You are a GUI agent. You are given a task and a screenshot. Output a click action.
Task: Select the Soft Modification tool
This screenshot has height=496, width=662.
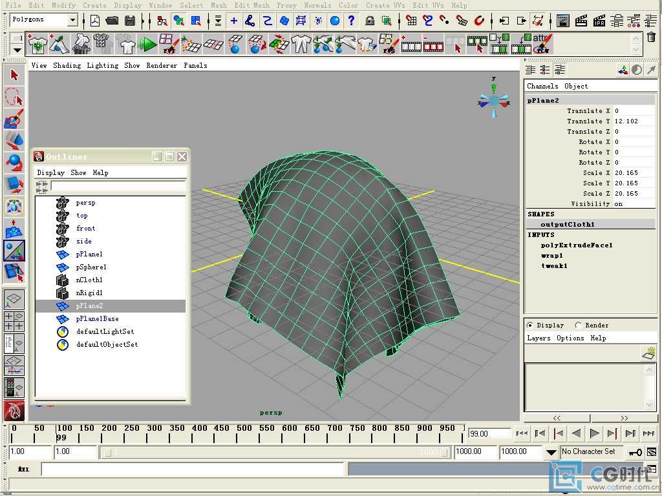(14, 228)
